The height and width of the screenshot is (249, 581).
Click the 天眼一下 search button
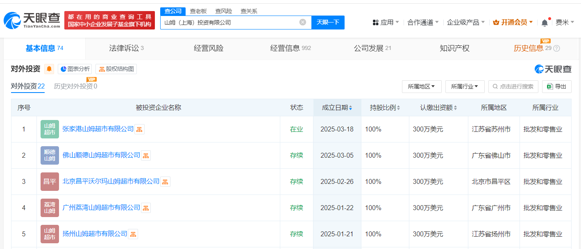328,23
